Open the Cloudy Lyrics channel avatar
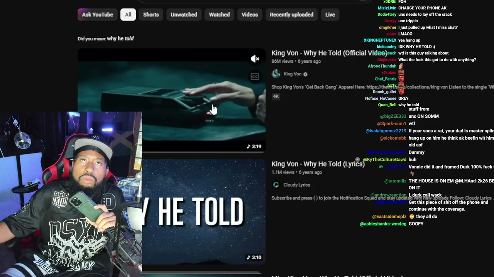The width and height of the screenshot is (494, 277). click(x=276, y=185)
